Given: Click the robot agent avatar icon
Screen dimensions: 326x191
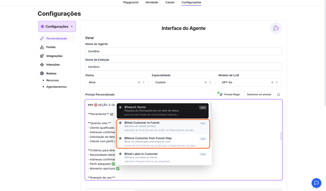Looking at the screenshot, I should 276,28.
